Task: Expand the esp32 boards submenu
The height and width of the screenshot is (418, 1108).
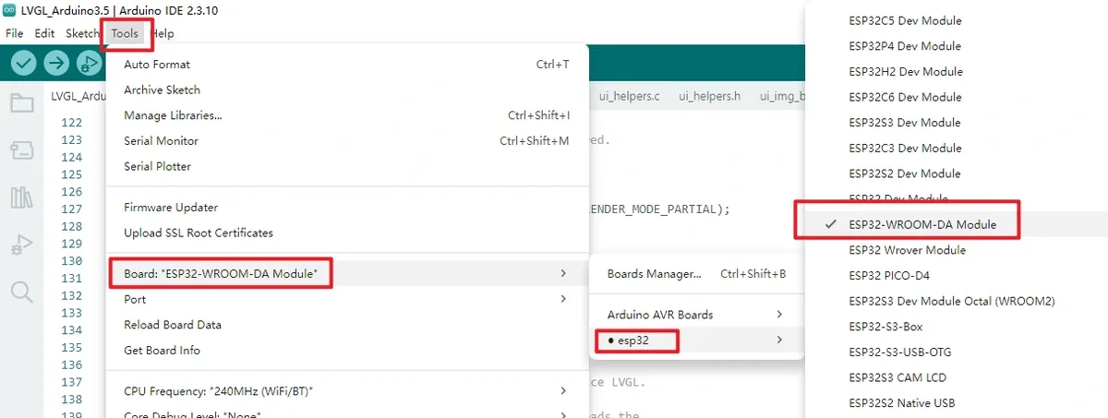Action: pyautogui.click(x=697, y=340)
